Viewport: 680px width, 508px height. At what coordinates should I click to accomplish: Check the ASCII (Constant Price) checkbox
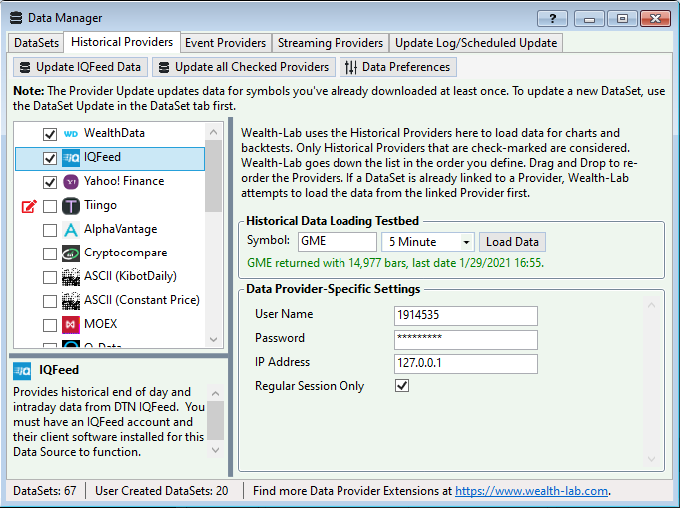coord(50,301)
